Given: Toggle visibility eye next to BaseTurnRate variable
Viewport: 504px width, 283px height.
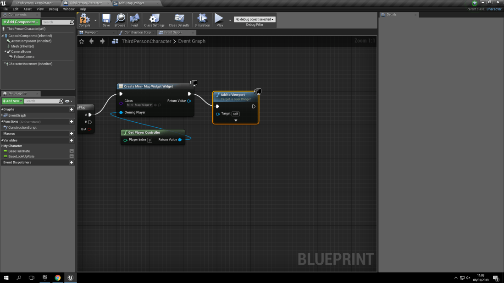Looking at the screenshot, I should point(72,151).
